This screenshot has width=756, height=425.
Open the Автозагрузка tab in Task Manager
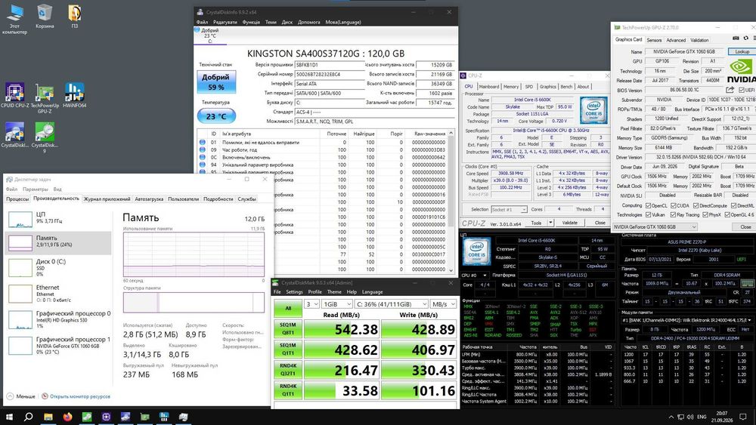[x=149, y=199]
